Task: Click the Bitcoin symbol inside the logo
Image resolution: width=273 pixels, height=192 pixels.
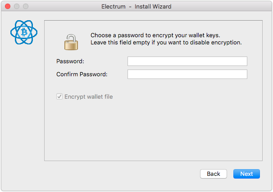Action: click(x=24, y=32)
